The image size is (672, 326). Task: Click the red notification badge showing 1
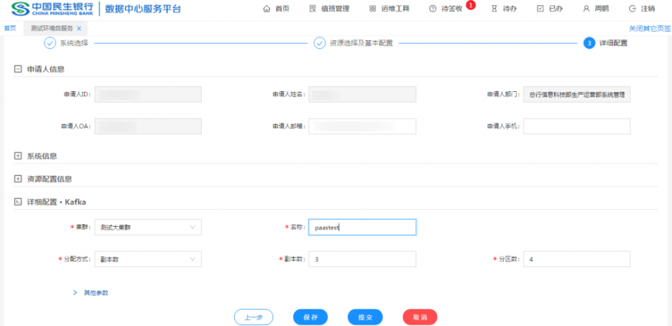pyautogui.click(x=471, y=5)
